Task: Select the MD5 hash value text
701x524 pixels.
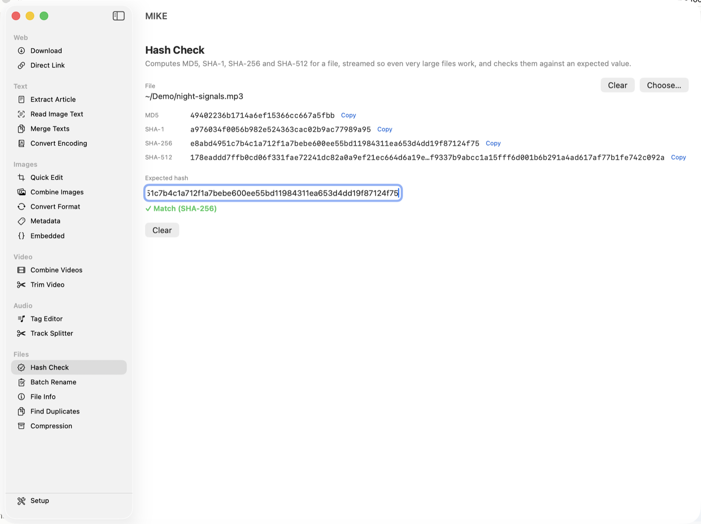Action: [x=262, y=115]
